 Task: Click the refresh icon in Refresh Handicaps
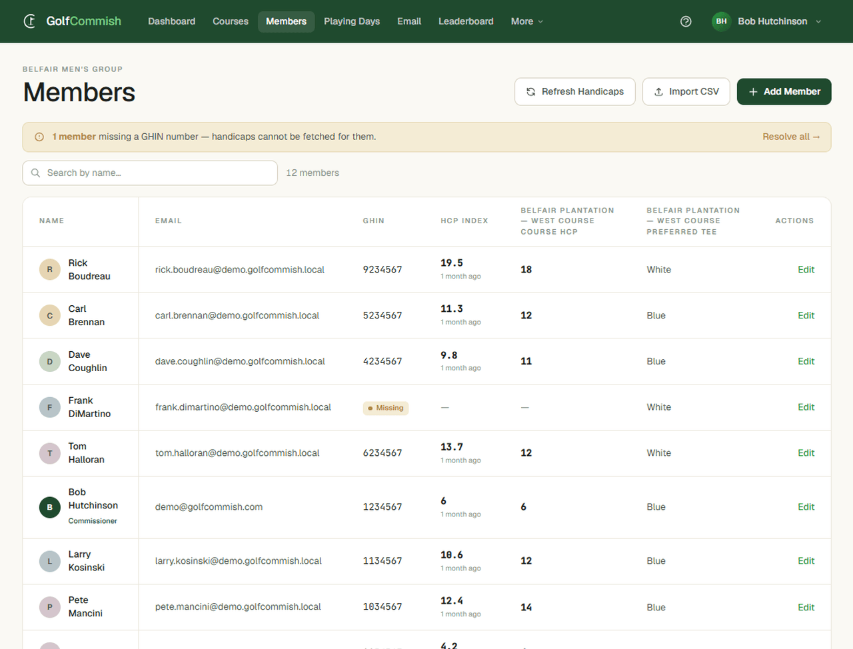(x=531, y=92)
